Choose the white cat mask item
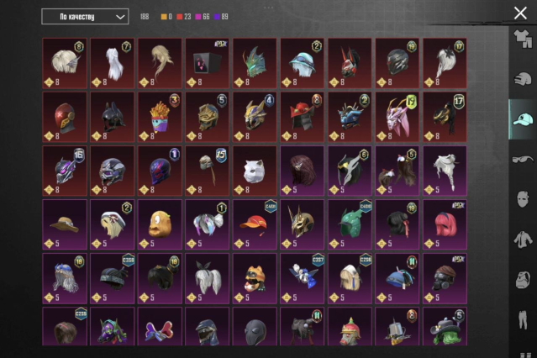Screen dimensions: 537x358 click(x=255, y=171)
